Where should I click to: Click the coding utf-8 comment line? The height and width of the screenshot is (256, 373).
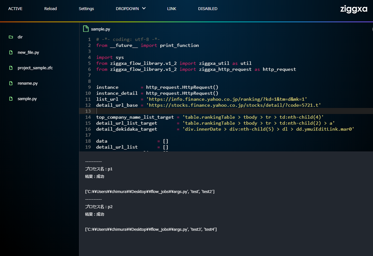[128, 39]
